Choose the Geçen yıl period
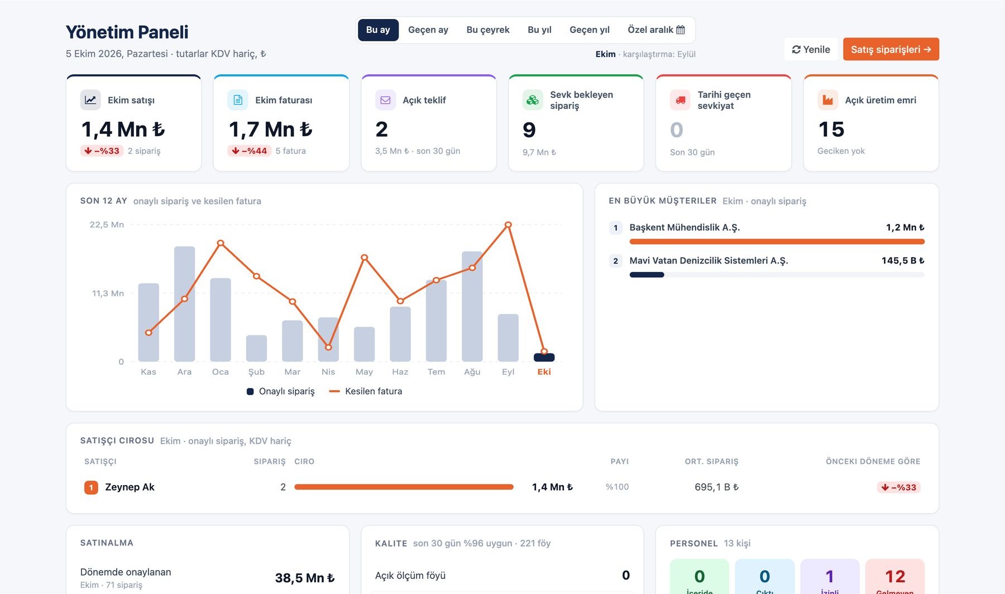 pos(590,30)
